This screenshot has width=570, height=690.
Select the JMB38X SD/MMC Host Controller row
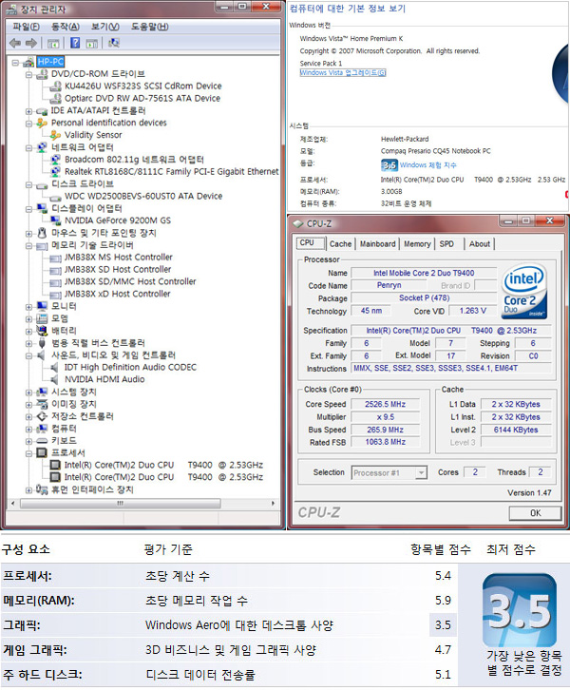(130, 281)
